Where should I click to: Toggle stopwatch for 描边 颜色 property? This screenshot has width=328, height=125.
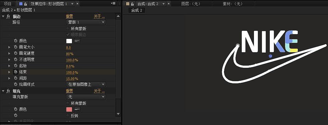pyautogui.click(x=16, y=41)
